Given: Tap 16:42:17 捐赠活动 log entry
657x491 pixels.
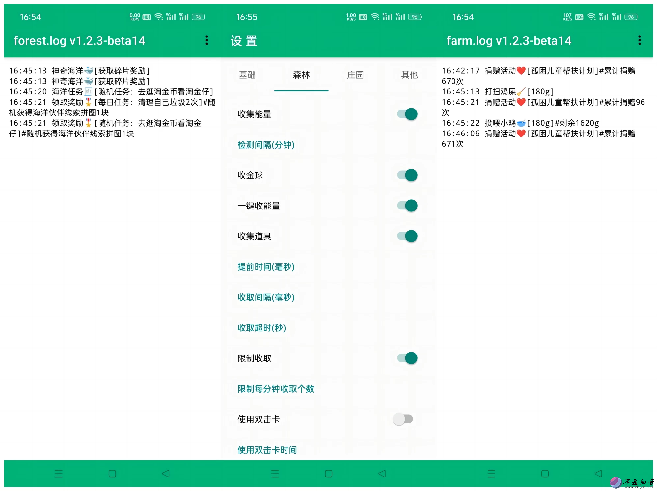Looking at the screenshot, I should [538, 76].
